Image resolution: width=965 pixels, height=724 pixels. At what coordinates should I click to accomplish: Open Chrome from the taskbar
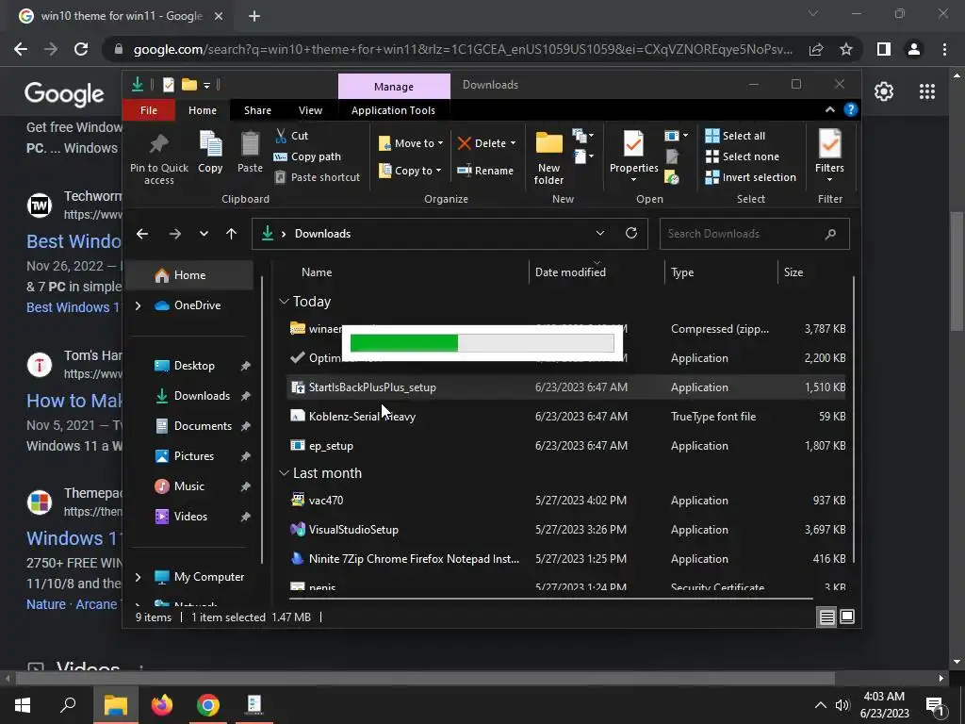coord(208,705)
